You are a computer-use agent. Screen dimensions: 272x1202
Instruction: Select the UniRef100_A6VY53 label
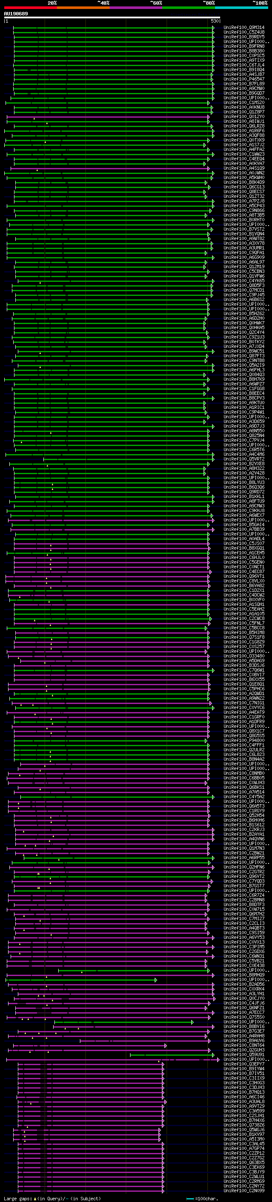coord(244,937)
